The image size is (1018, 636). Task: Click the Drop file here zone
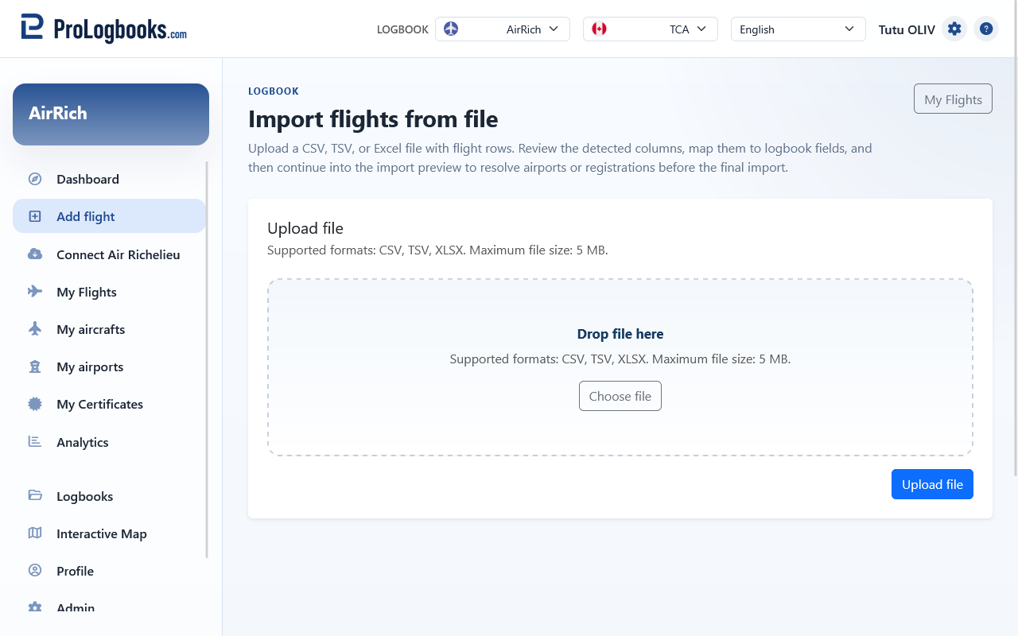(x=620, y=366)
